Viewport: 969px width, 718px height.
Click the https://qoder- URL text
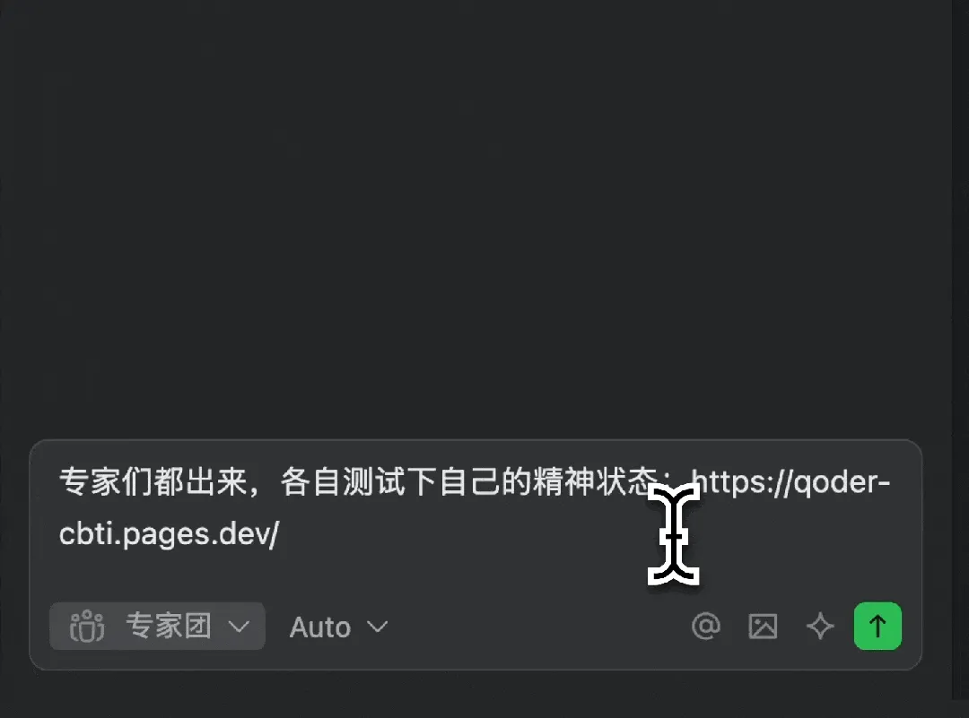click(x=790, y=482)
